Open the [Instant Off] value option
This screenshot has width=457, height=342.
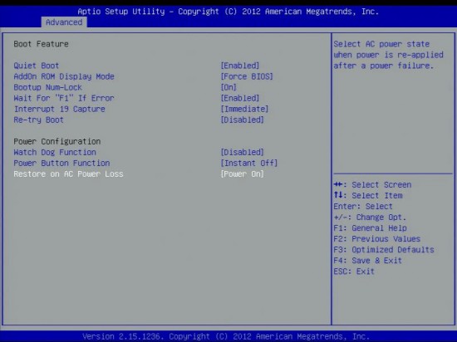coord(249,163)
